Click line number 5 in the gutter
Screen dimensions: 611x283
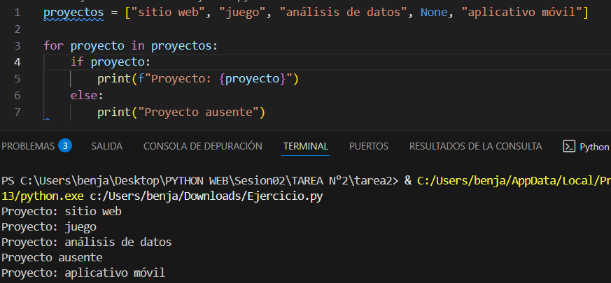(17, 78)
